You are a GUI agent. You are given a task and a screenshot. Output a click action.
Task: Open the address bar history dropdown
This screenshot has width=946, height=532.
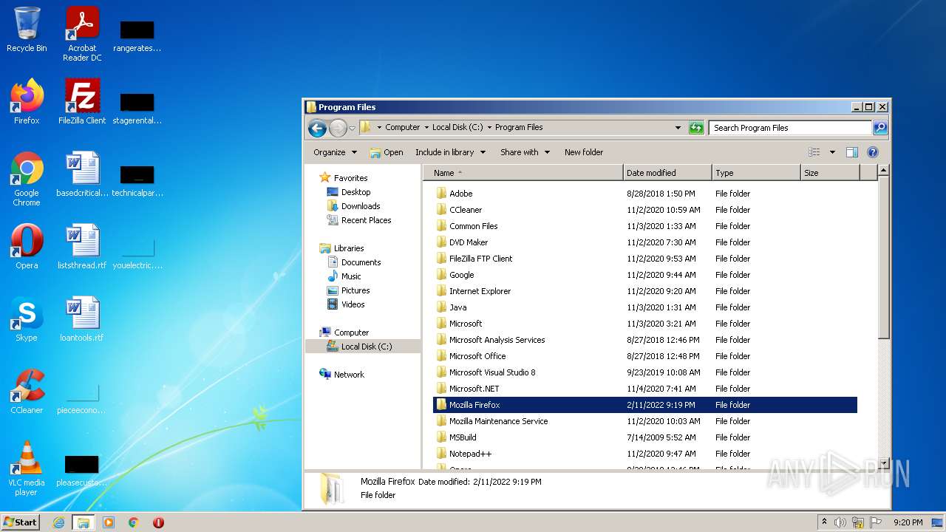(x=678, y=128)
